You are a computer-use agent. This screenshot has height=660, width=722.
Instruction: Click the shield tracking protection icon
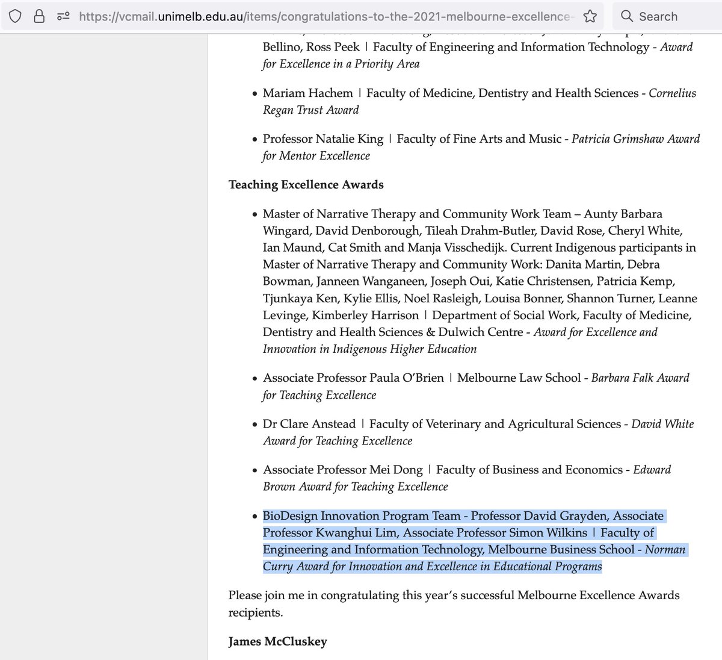15,16
